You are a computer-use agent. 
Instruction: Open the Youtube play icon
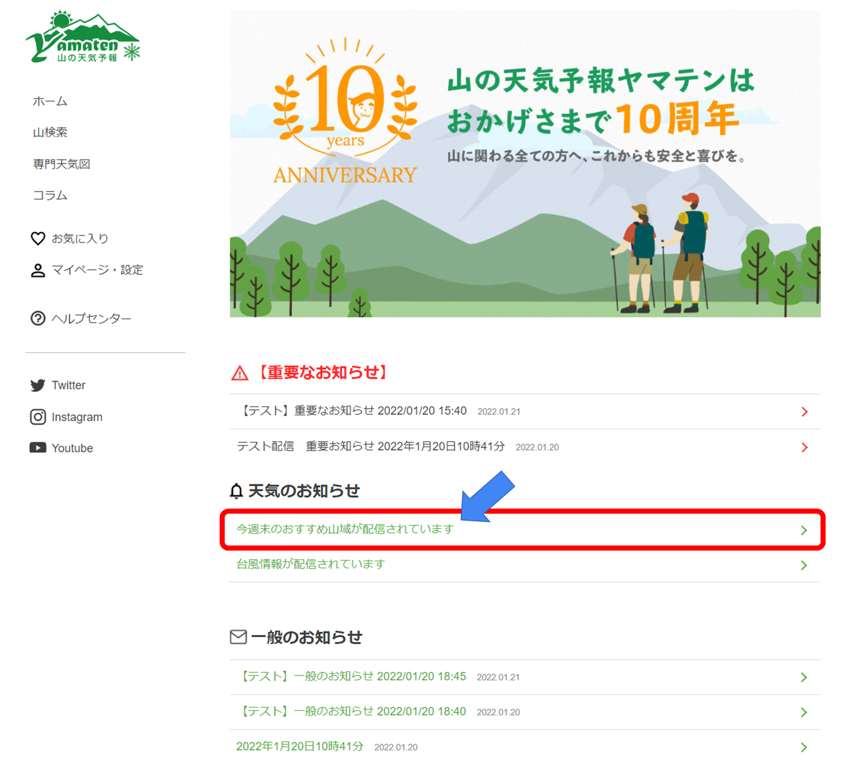pyautogui.click(x=38, y=448)
